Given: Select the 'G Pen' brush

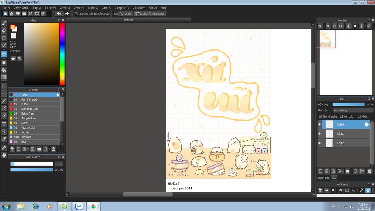Looking at the screenshot, I should click(34, 104).
